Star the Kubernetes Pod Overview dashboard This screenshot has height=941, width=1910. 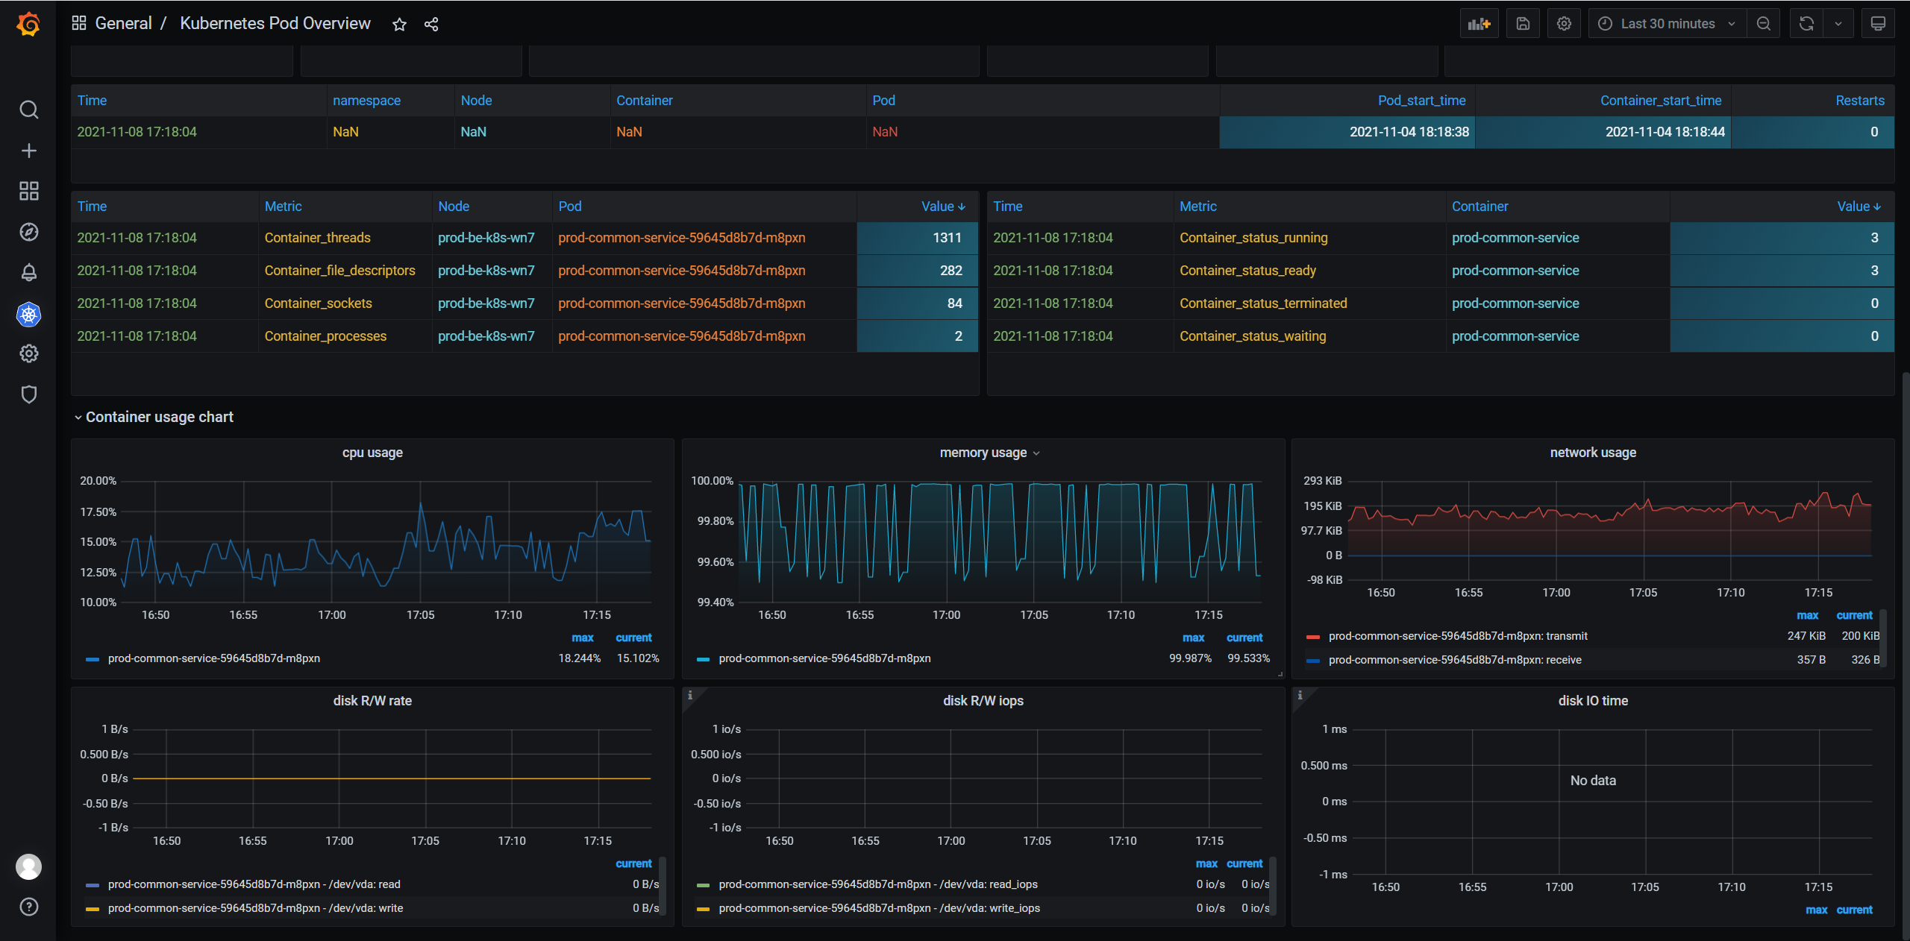[x=399, y=25]
